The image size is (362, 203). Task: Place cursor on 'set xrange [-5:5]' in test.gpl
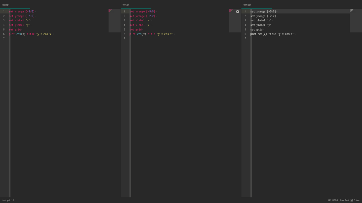click(x=263, y=11)
